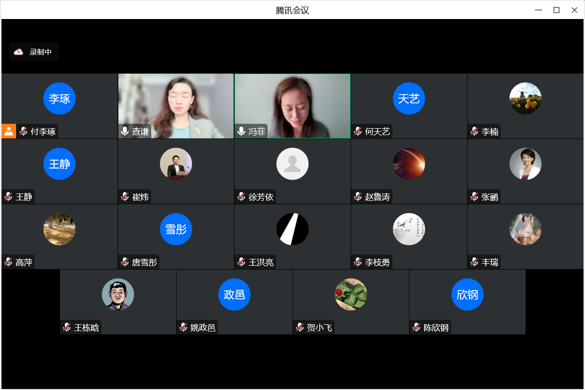Click the muted microphone icon next to 王洪亮
This screenshot has height=390, width=585.
click(242, 262)
